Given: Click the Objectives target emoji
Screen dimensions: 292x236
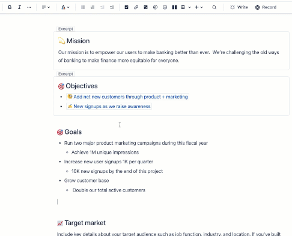Looking at the screenshot, I should coord(61,86).
